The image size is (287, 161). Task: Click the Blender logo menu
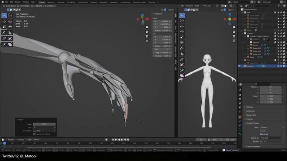pyautogui.click(x=2, y=2)
